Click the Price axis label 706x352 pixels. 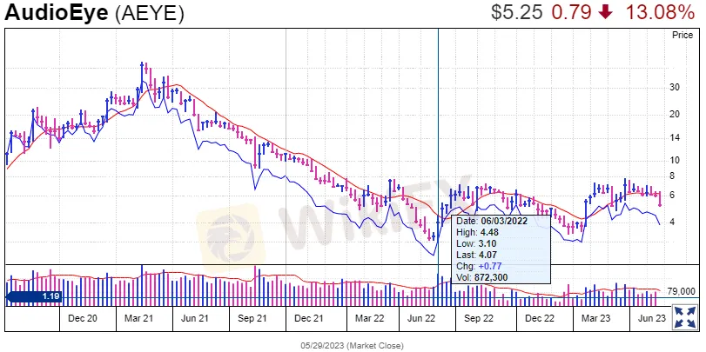[x=682, y=35]
